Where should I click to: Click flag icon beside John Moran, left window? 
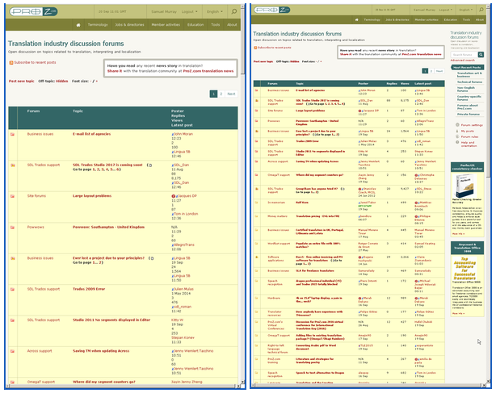click(x=173, y=134)
